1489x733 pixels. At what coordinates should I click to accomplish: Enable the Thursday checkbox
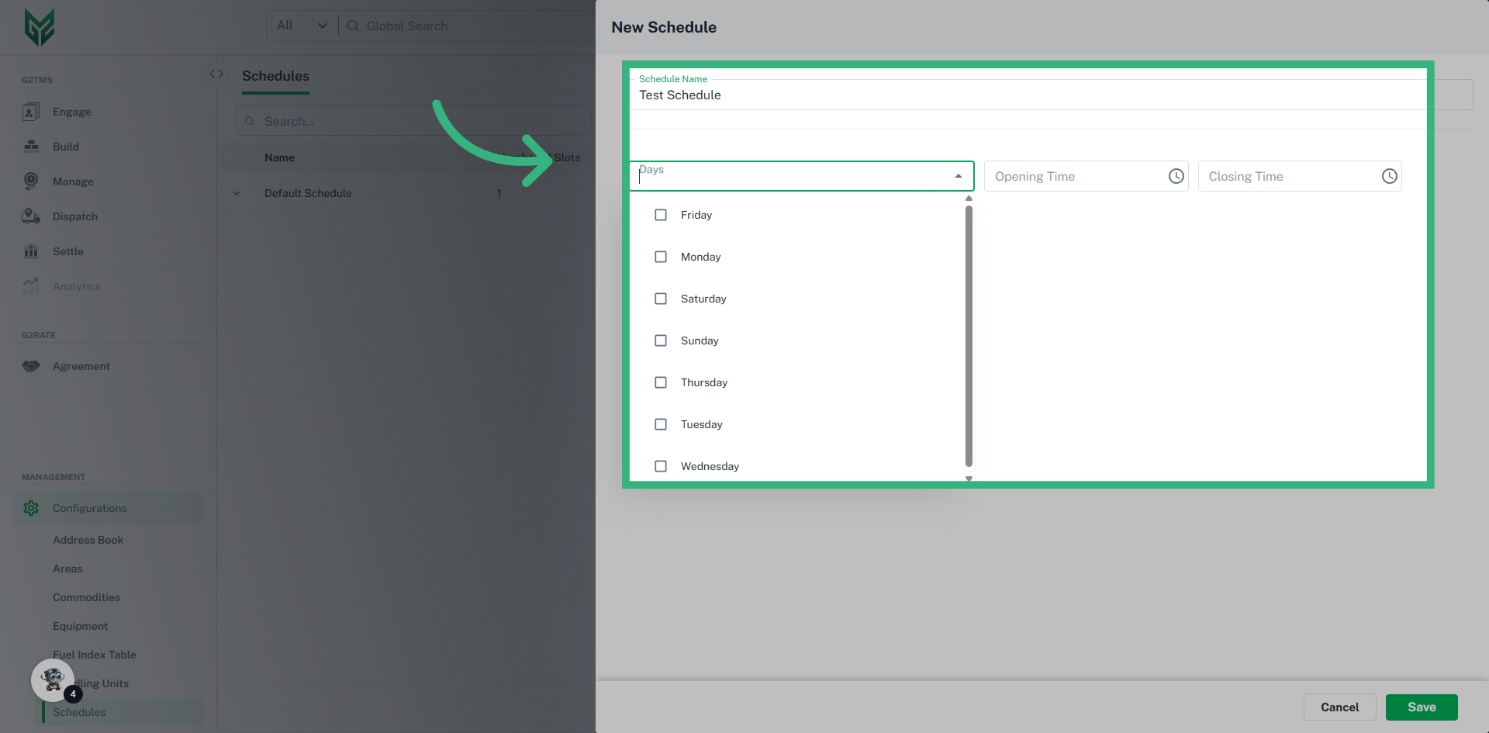click(661, 382)
